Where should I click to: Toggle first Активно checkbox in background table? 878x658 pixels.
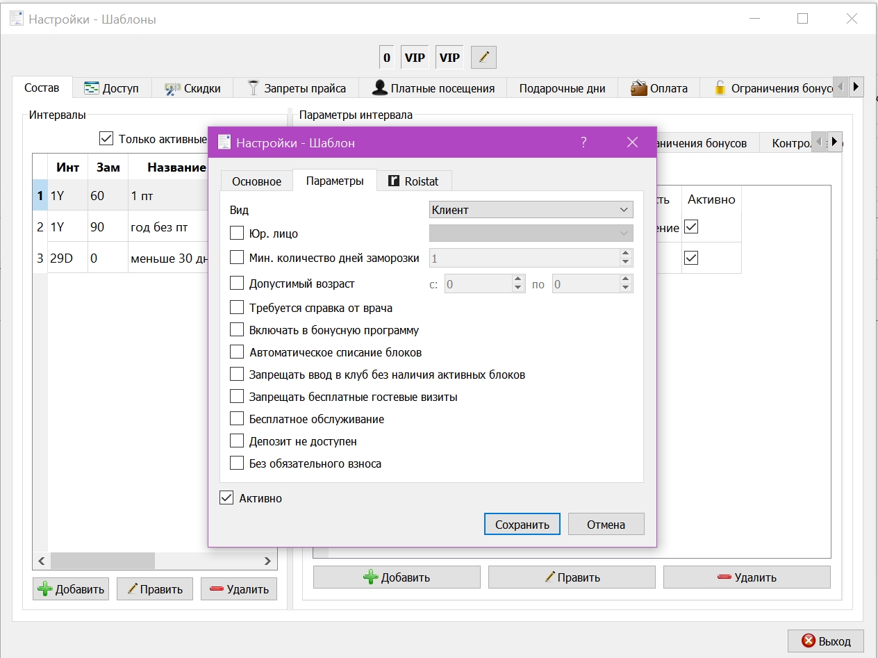pos(691,227)
